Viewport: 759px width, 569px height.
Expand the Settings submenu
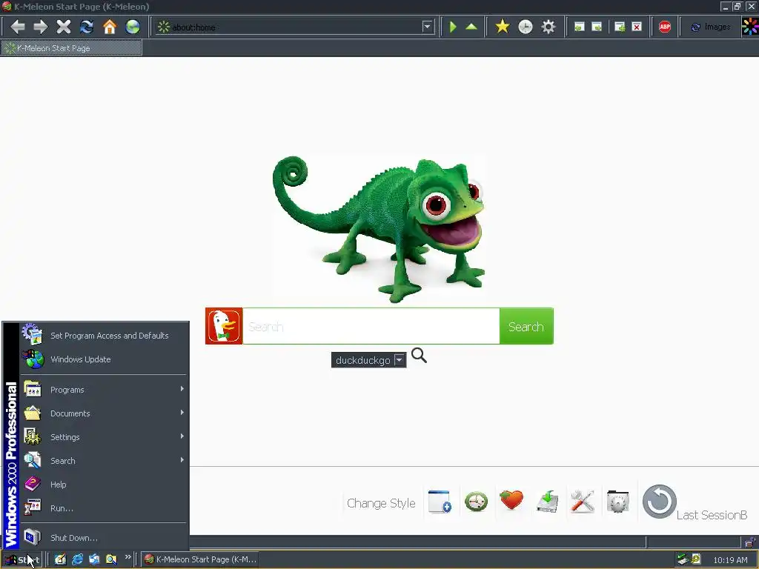104,437
